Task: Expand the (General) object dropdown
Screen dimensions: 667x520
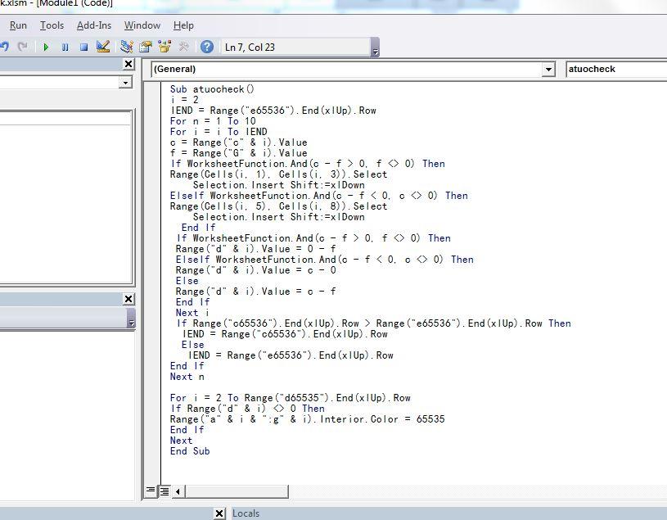Action: click(x=548, y=70)
